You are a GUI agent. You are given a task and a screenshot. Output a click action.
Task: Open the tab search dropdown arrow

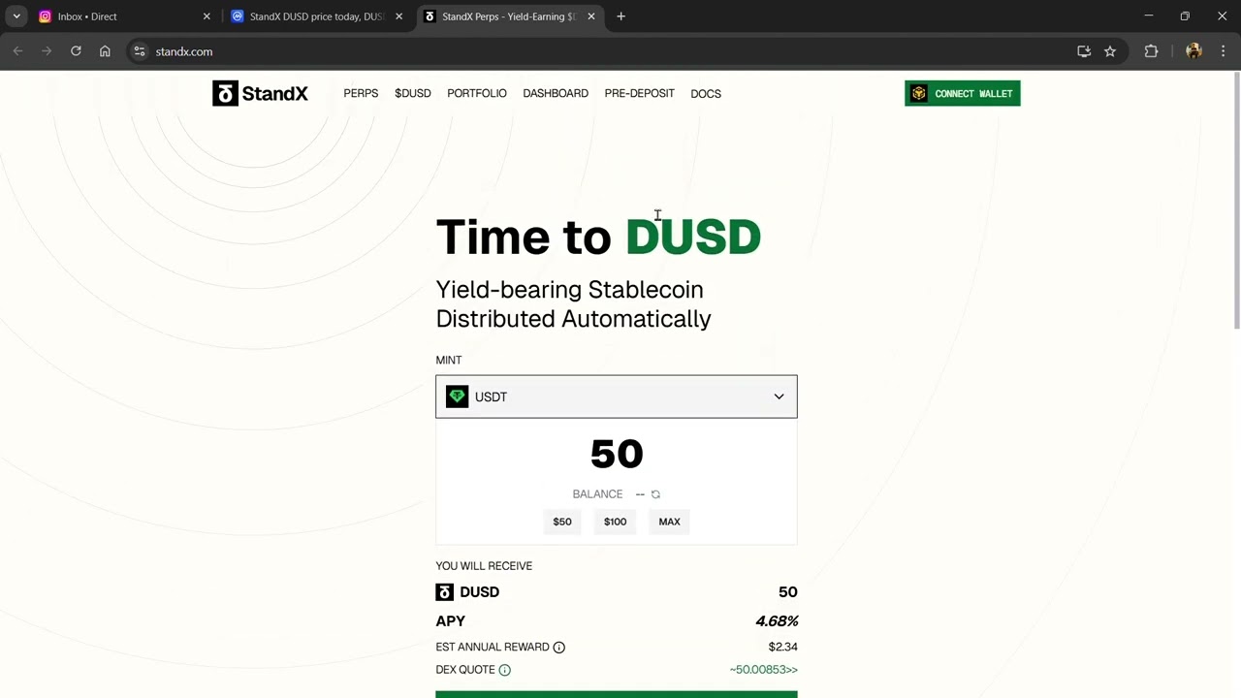click(x=16, y=16)
